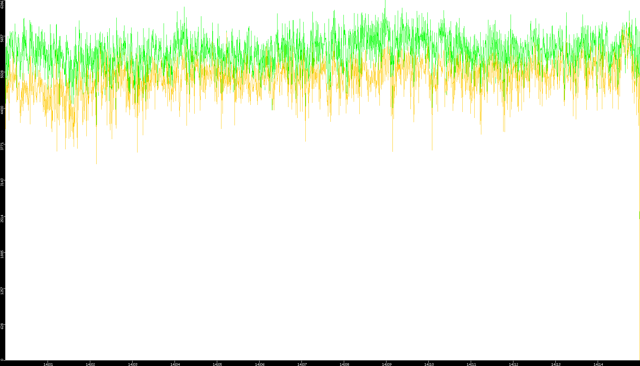The height and width of the screenshot is (366, 640).
Task: Select the 2514 value on vertical axis
Action: (x=2, y=218)
